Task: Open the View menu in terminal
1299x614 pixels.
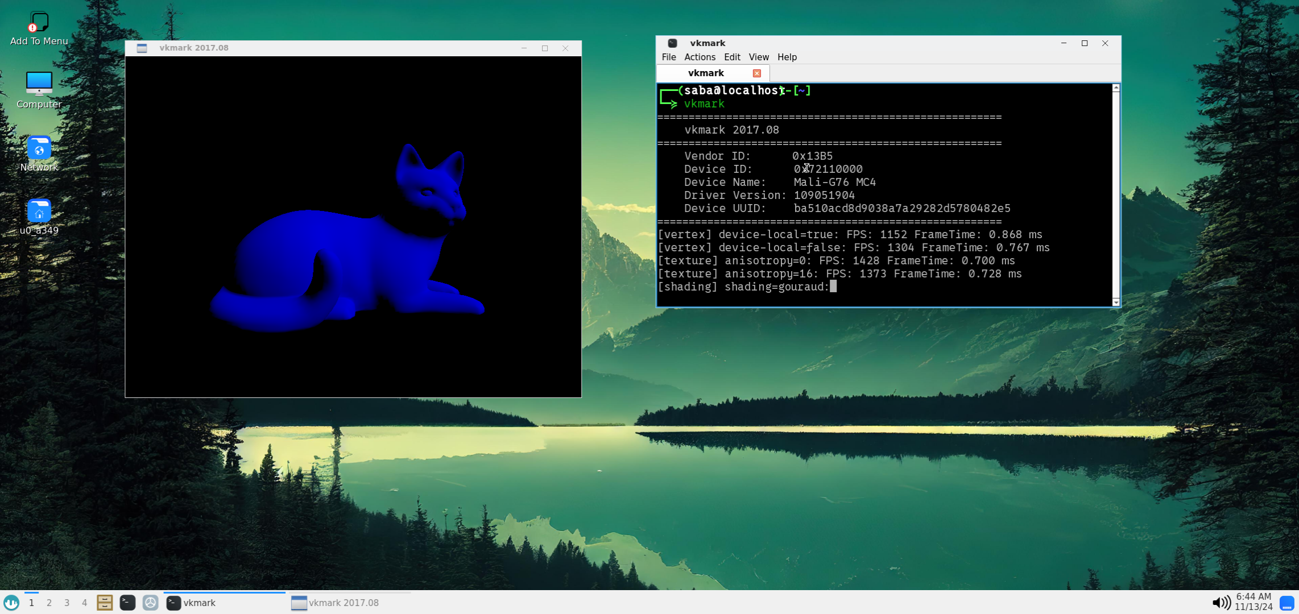Action: 758,57
